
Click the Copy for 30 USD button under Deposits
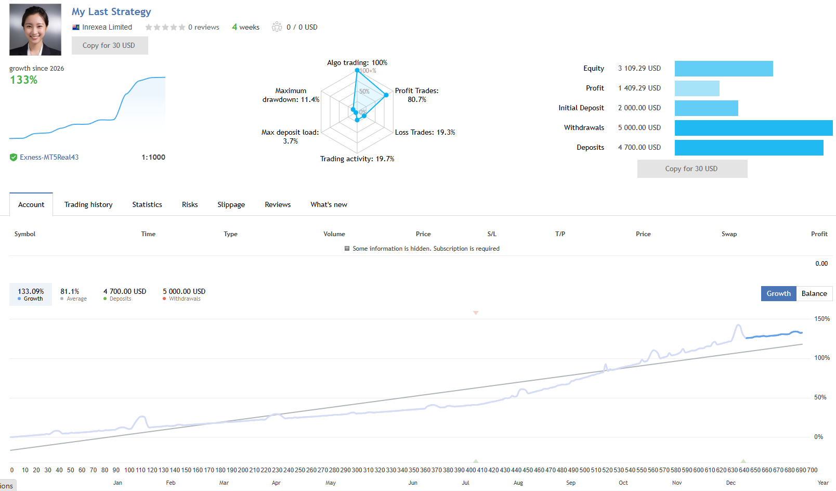pyautogui.click(x=692, y=169)
